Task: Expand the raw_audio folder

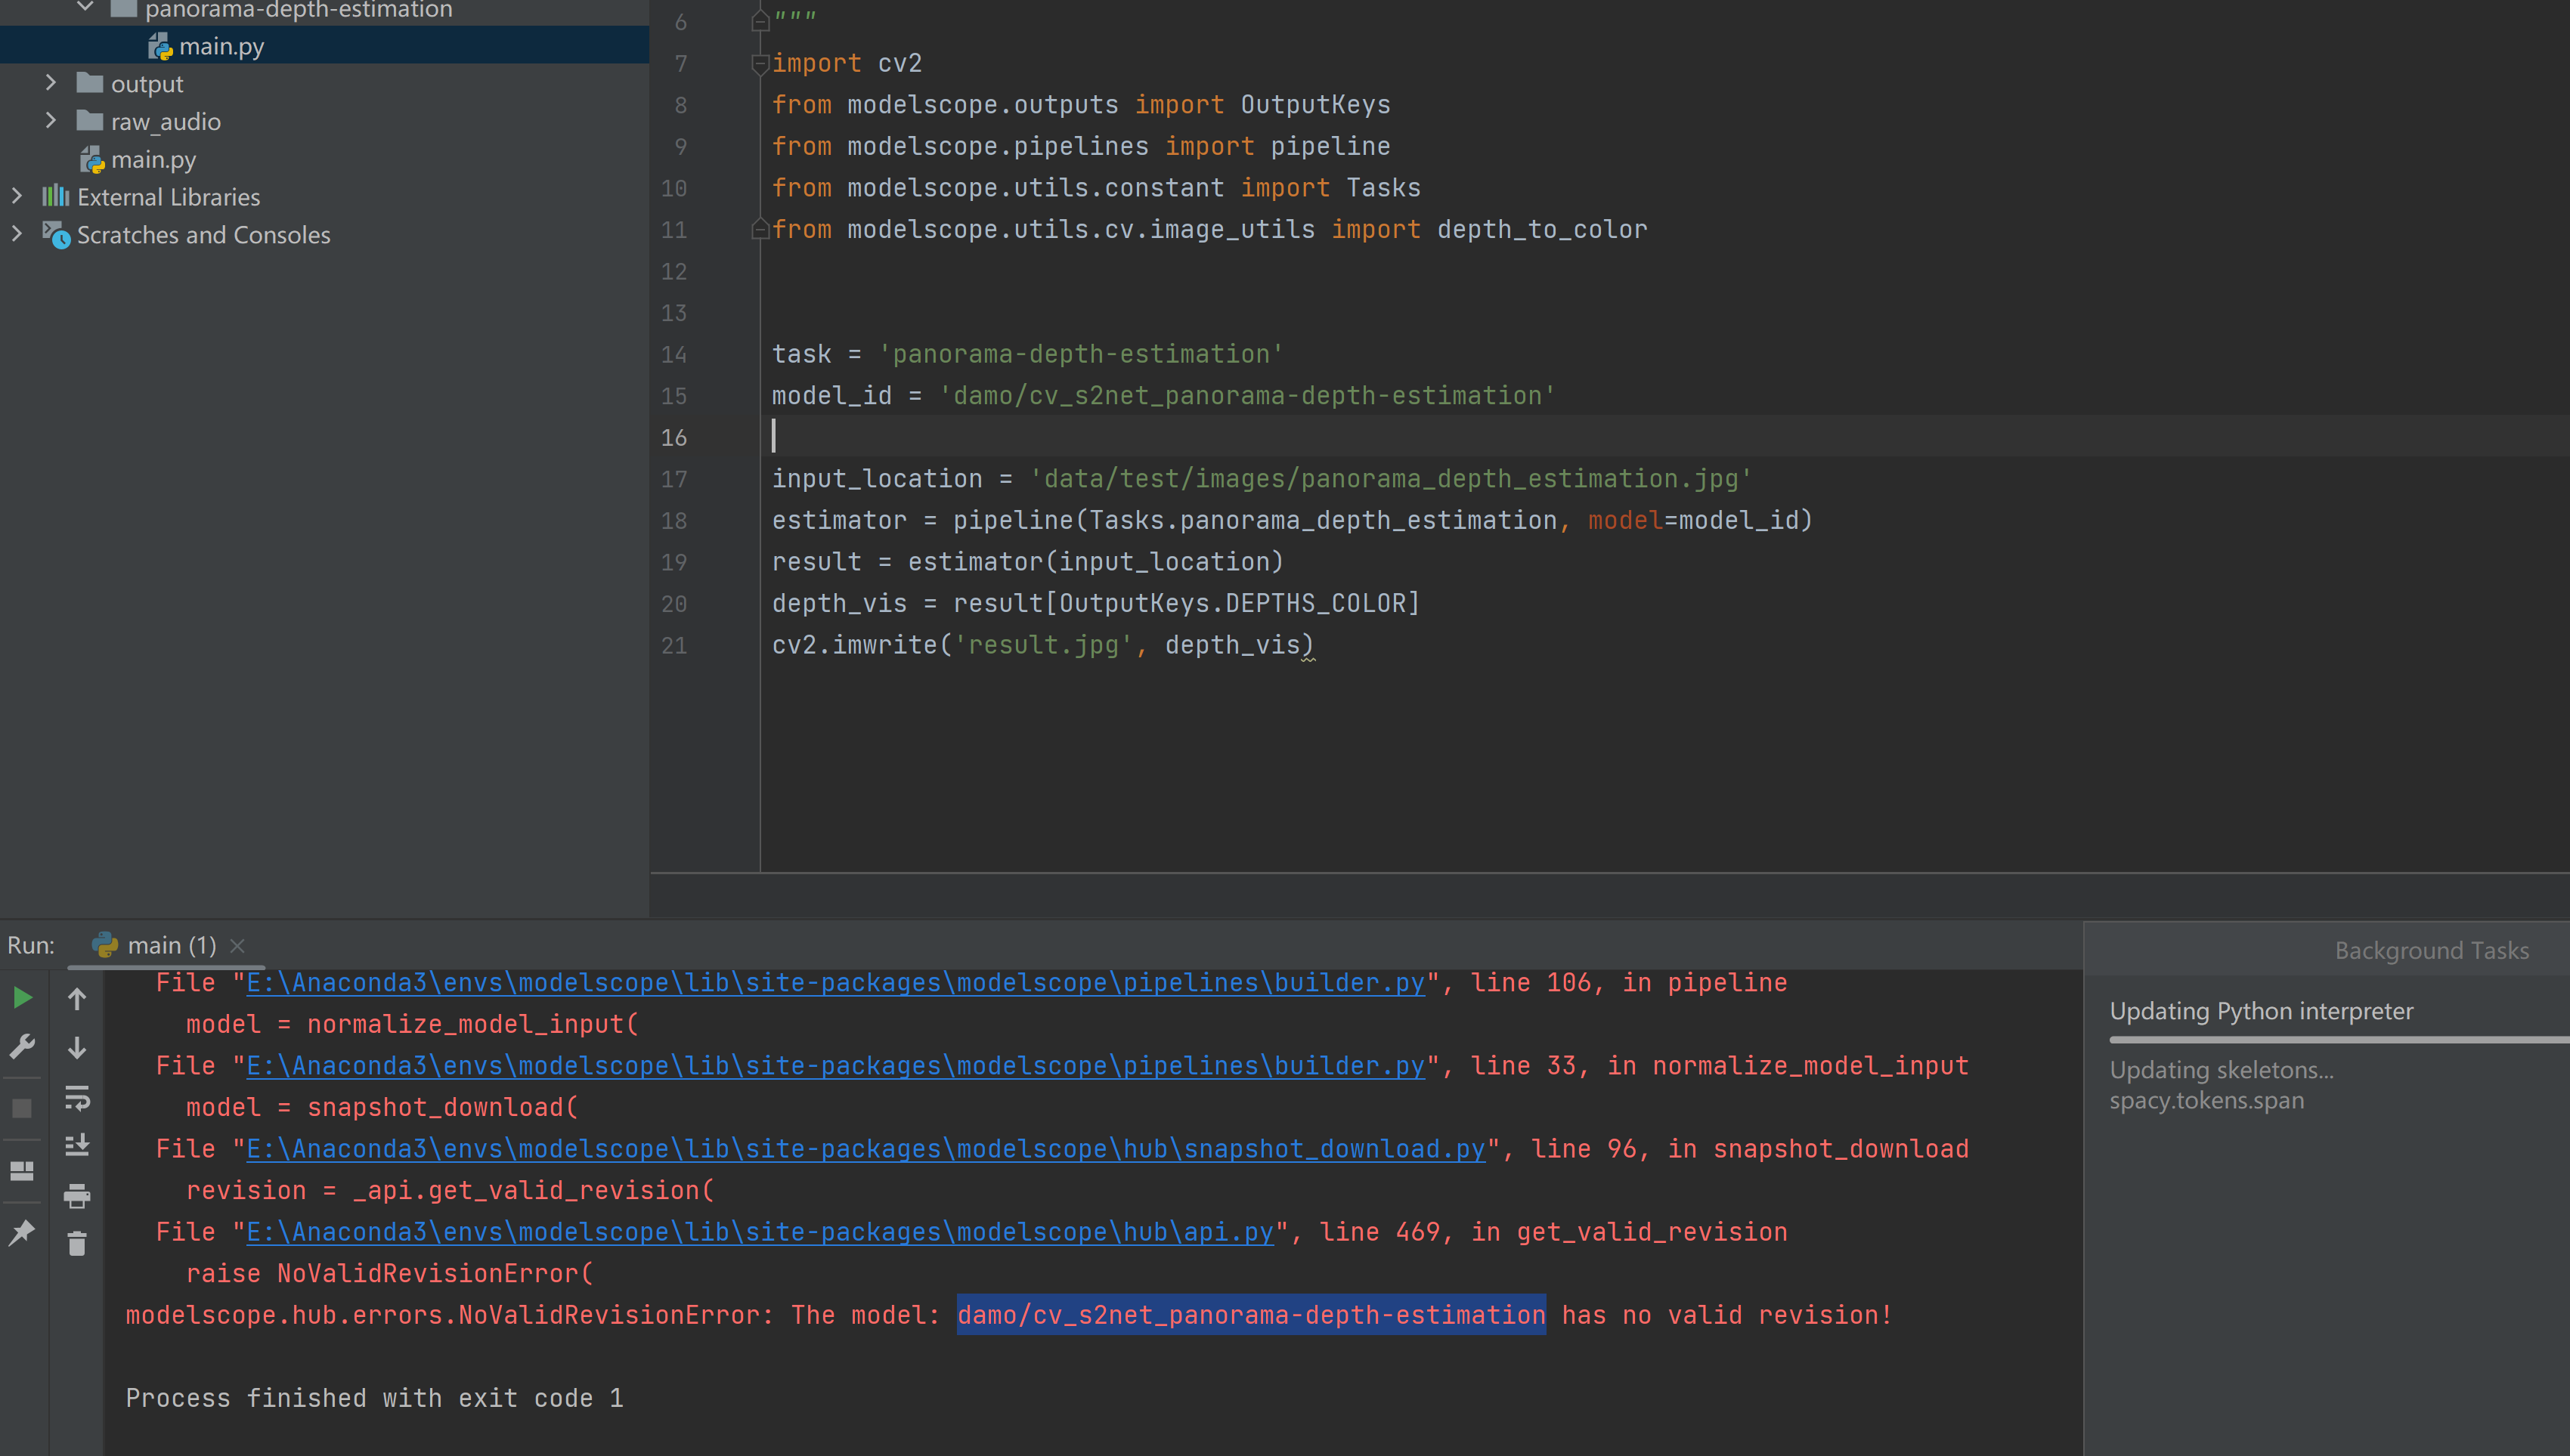Action: pos(51,120)
